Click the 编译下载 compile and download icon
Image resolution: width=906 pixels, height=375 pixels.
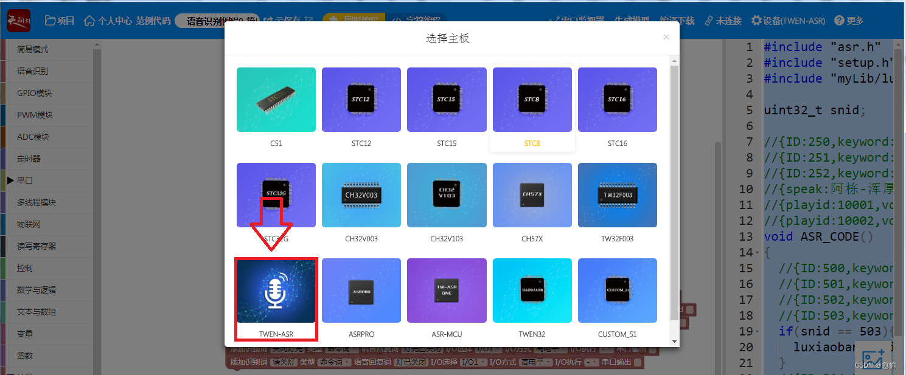pyautogui.click(x=677, y=19)
